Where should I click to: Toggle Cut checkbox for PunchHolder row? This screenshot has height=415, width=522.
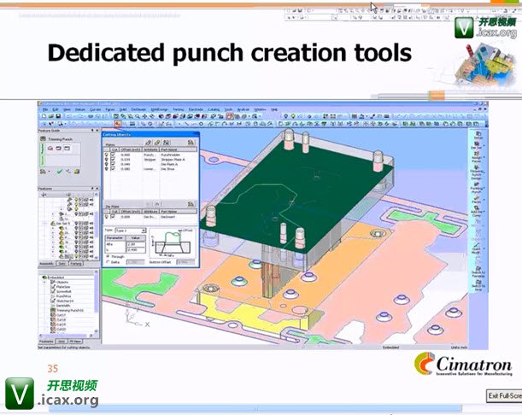tap(113, 155)
